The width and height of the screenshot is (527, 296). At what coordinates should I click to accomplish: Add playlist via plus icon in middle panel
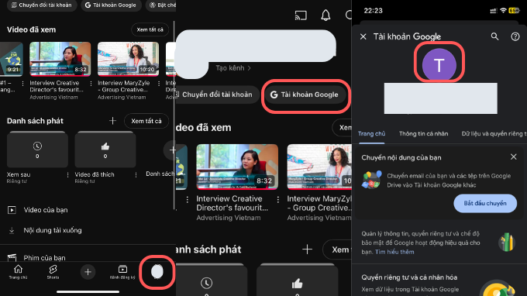307,250
